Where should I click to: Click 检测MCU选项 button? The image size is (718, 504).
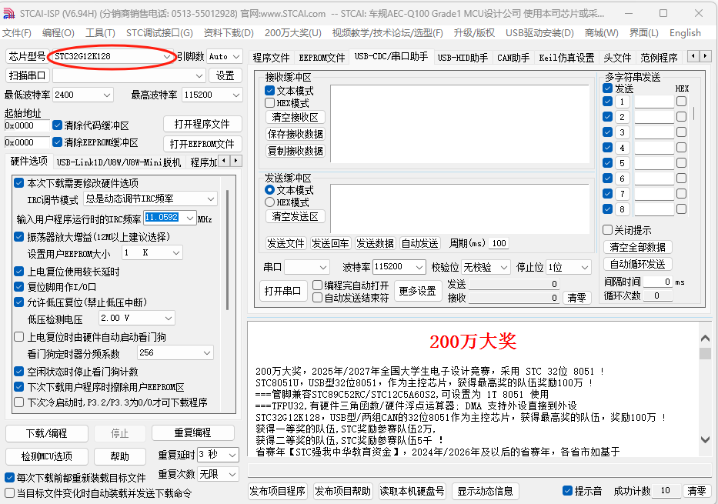point(47,456)
